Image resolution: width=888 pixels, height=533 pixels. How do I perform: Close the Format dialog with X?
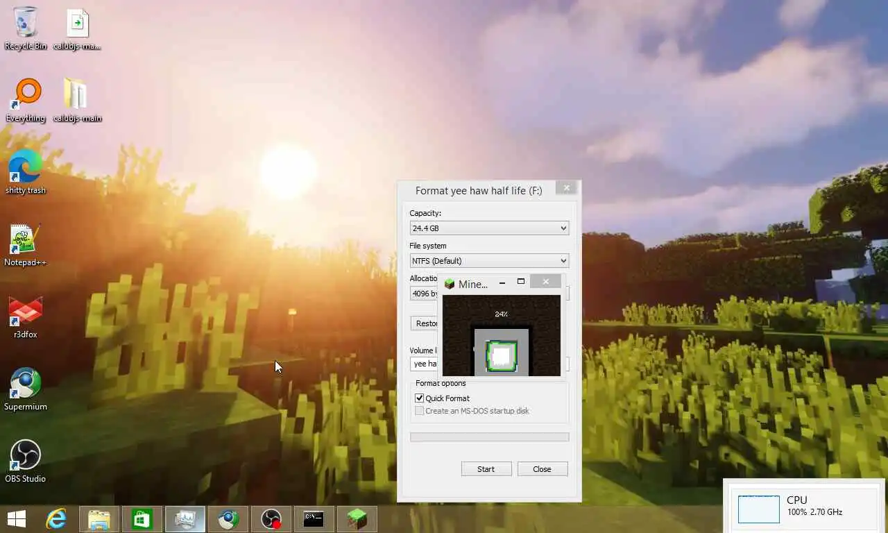point(566,187)
